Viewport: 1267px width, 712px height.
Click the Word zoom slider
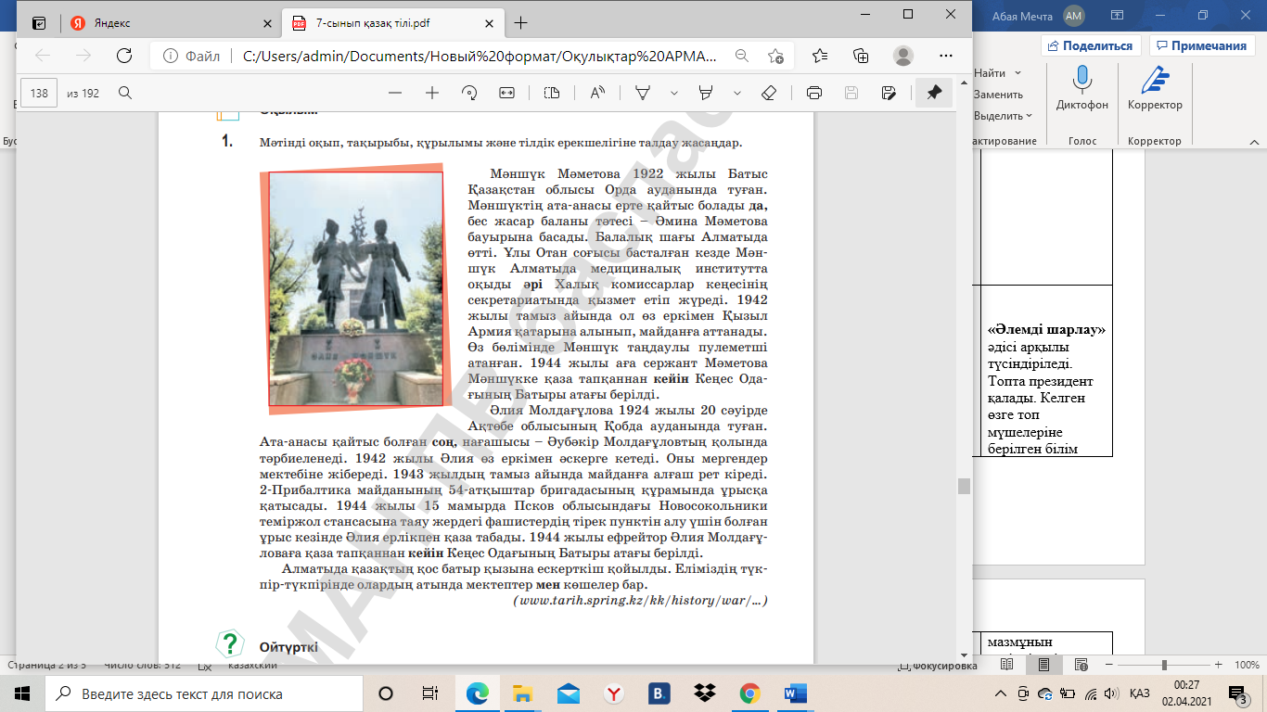[x=1164, y=665]
